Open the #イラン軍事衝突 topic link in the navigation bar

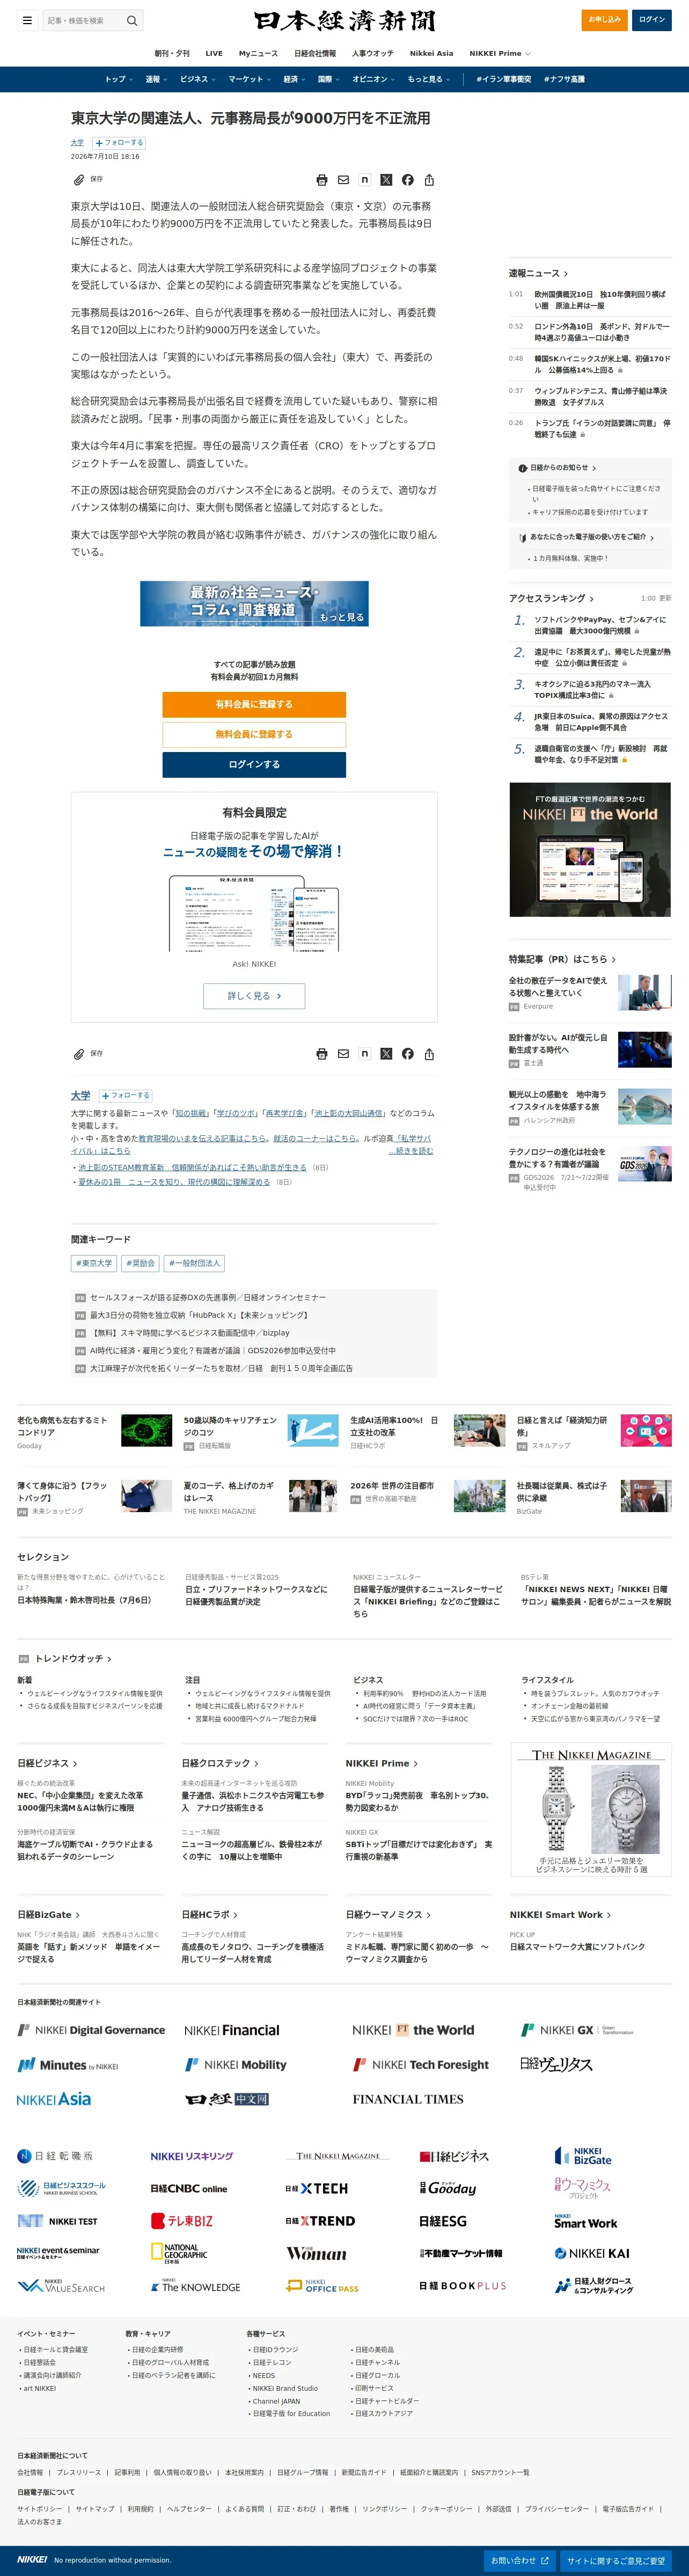[504, 79]
